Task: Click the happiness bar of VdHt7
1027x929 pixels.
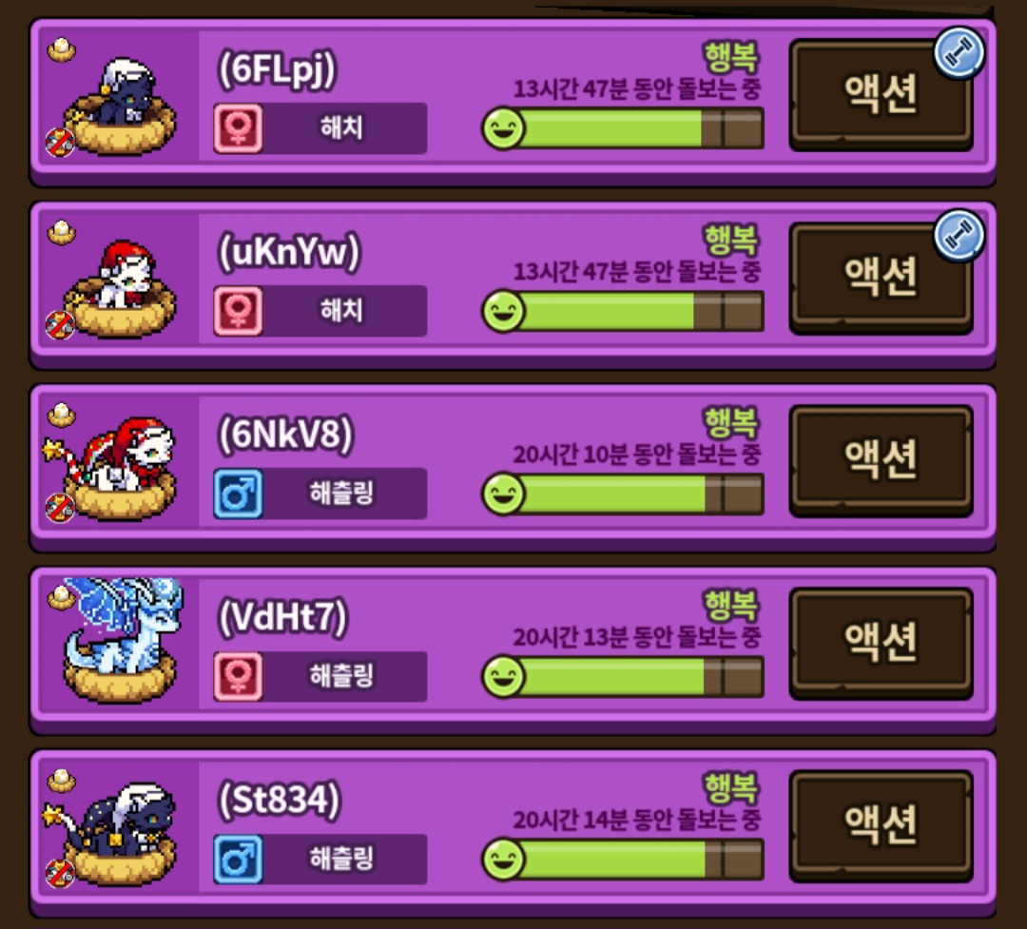Action: pos(623,677)
